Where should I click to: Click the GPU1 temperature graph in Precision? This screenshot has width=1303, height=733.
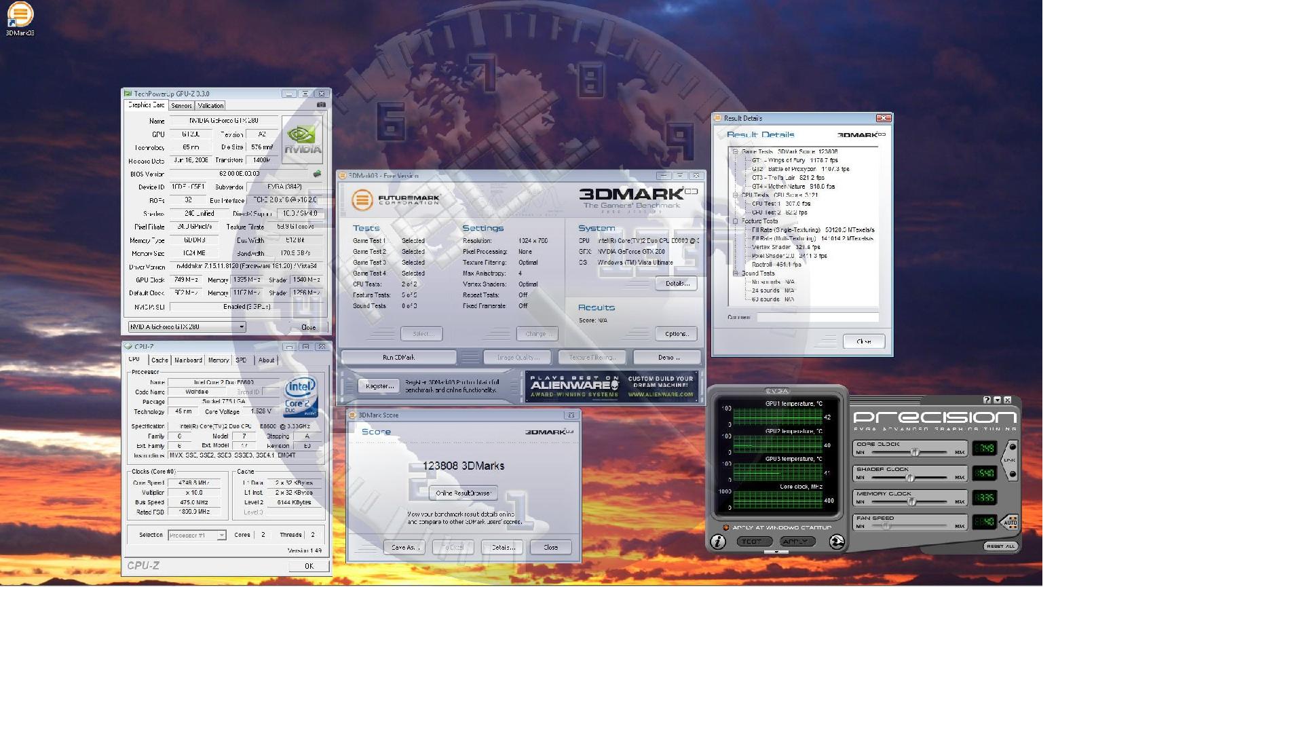click(x=778, y=417)
